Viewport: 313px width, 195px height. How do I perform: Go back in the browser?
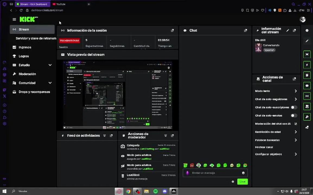pyautogui.click(x=11, y=10)
